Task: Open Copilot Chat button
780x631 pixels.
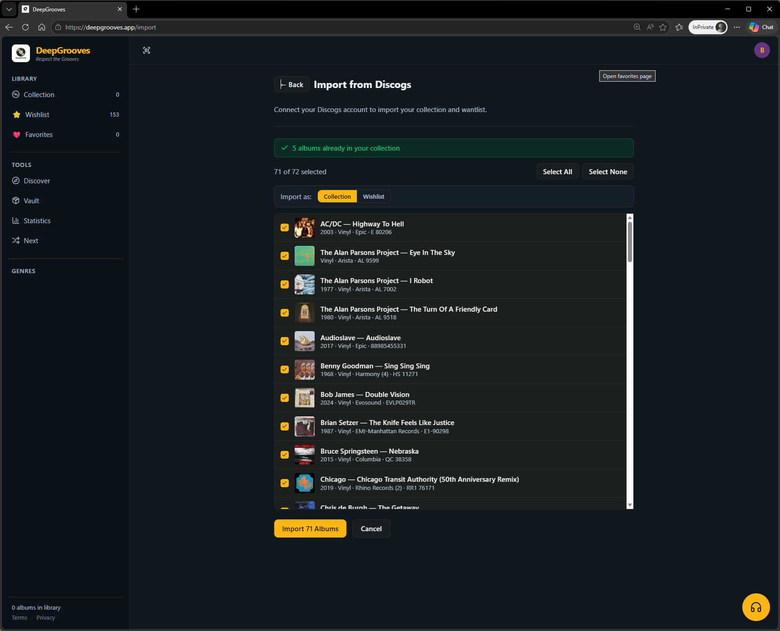Action: pos(761,27)
